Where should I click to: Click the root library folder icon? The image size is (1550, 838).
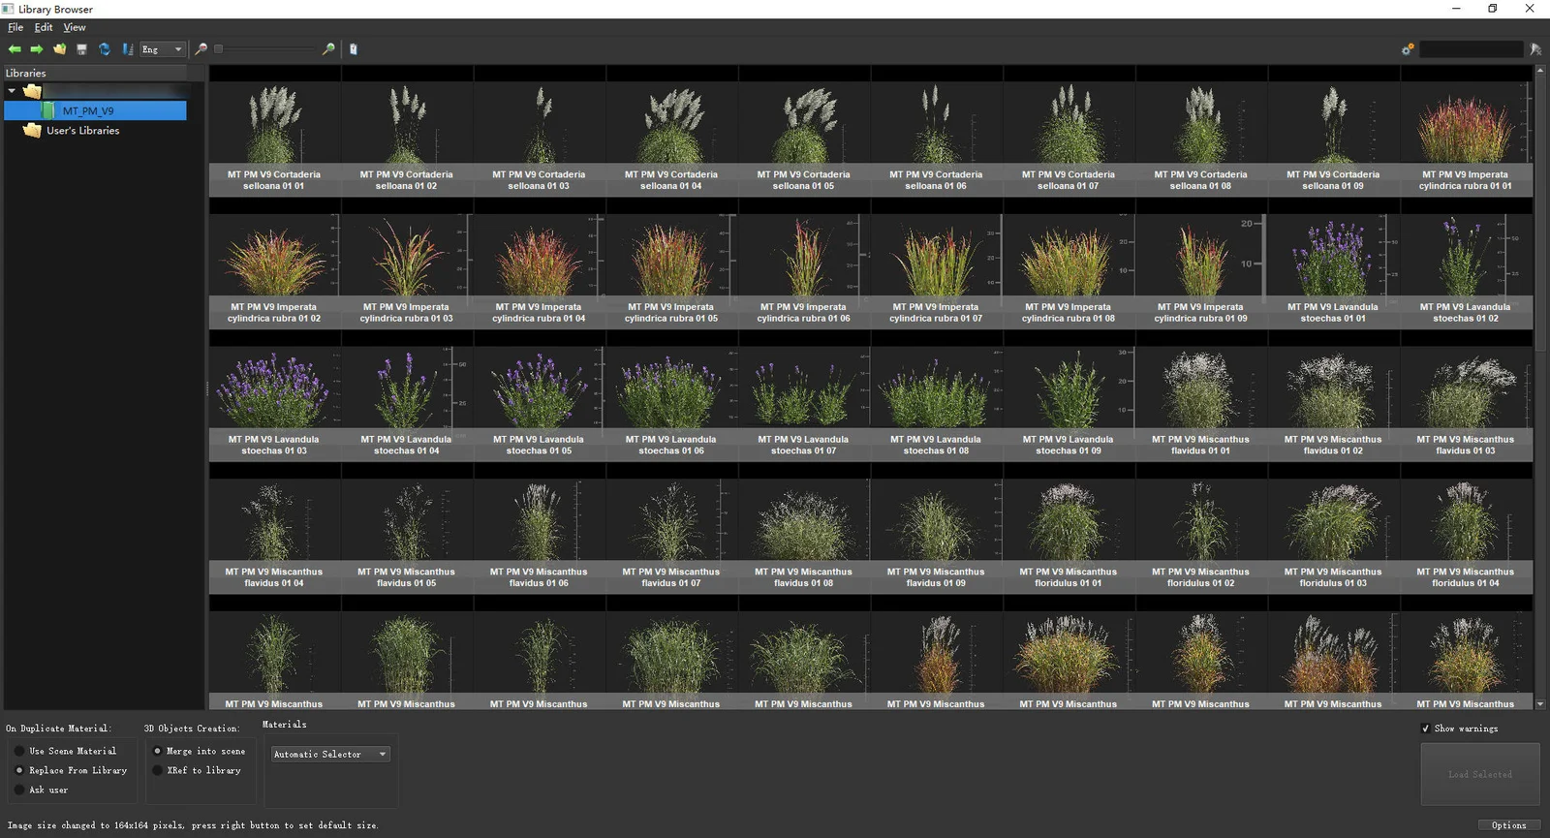(32, 91)
